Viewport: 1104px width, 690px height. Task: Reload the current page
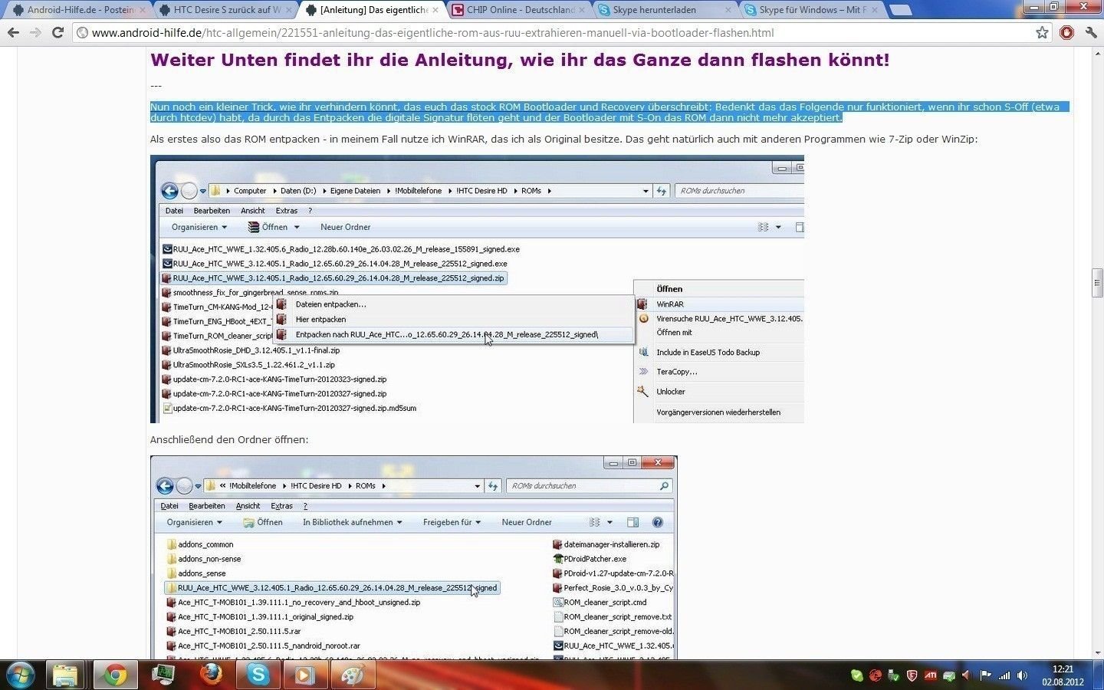click(58, 32)
